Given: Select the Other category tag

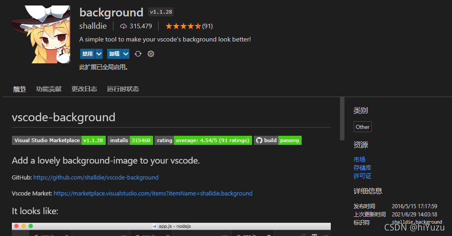Looking at the screenshot, I should pos(363,127).
